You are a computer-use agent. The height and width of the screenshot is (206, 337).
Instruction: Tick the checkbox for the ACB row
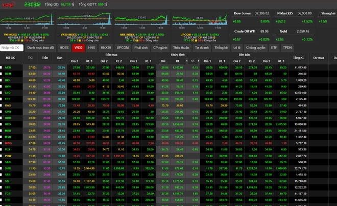click(x=1, y=68)
